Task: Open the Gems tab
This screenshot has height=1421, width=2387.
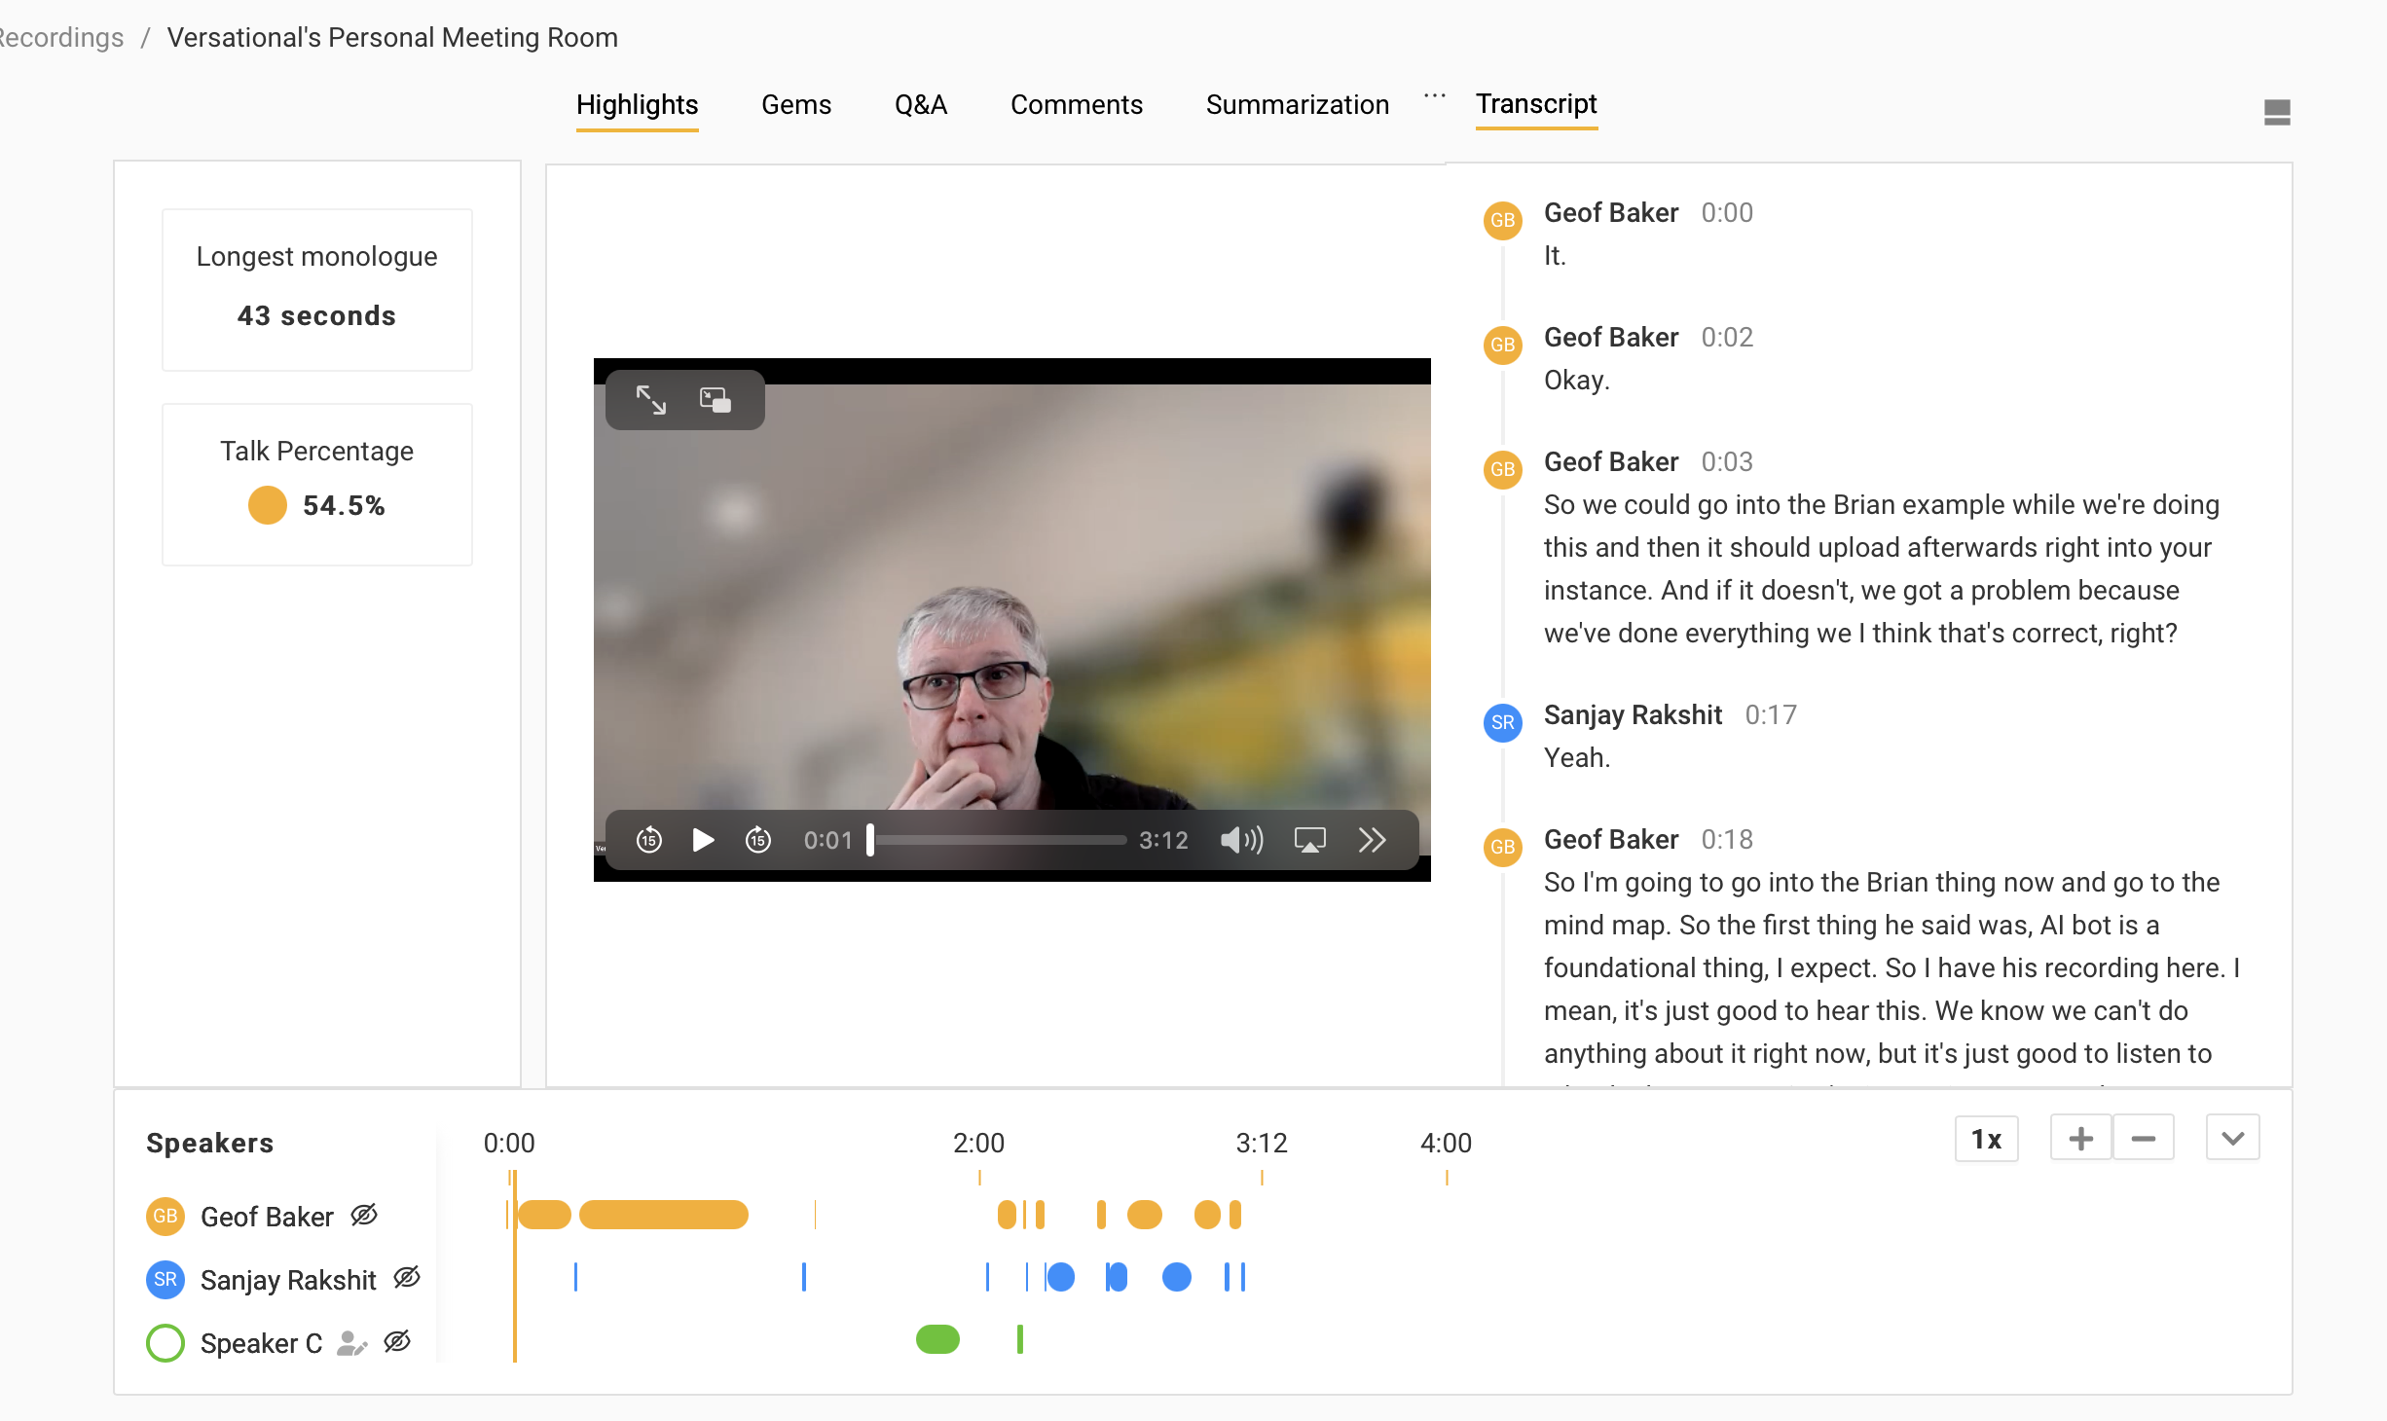Action: 795,105
